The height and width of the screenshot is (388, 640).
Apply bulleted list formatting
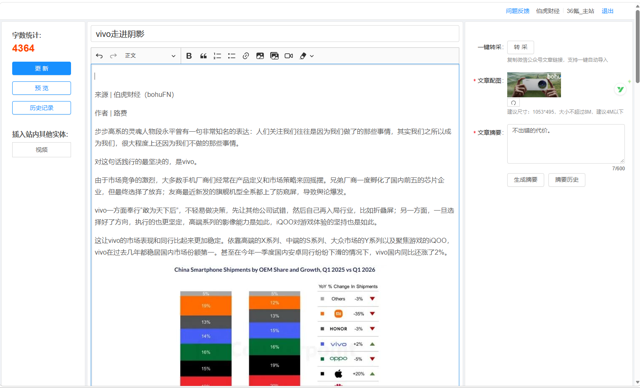232,56
